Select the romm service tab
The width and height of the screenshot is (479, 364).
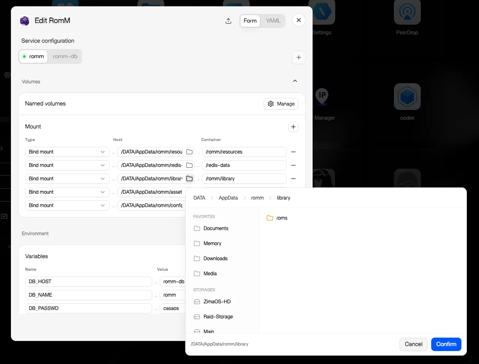[33, 56]
